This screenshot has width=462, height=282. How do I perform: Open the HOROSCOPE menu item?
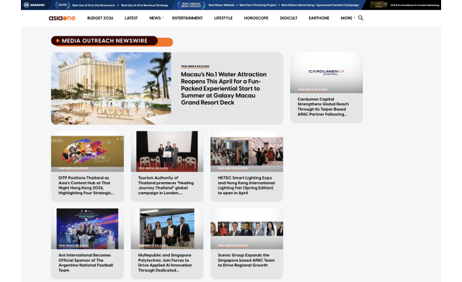[x=256, y=18]
